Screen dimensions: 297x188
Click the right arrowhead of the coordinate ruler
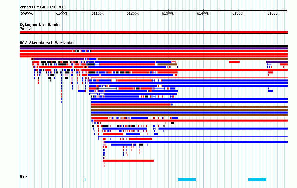pyautogui.click(x=287, y=10)
